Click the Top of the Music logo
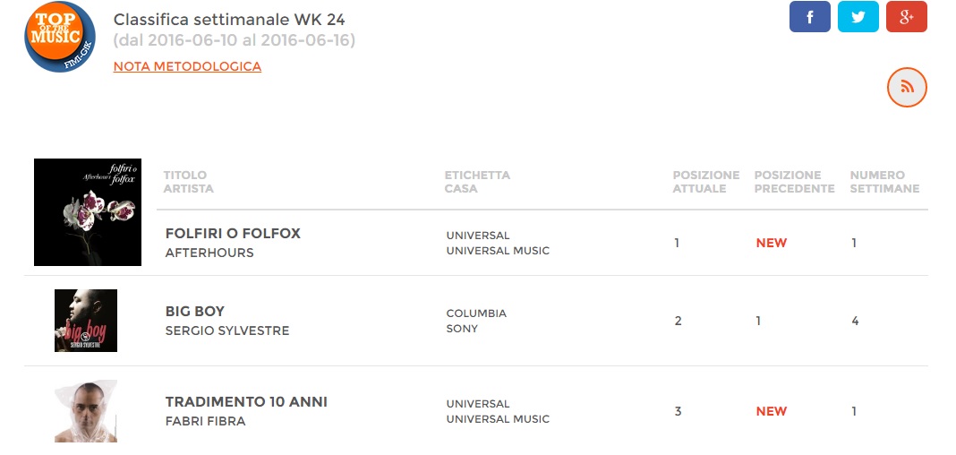 pyautogui.click(x=60, y=37)
